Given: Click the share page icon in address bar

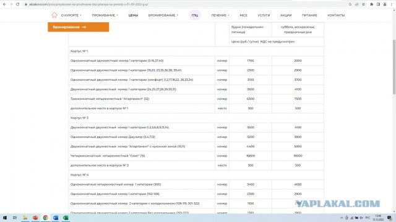Looking at the screenshot, I should (x=356, y=4).
